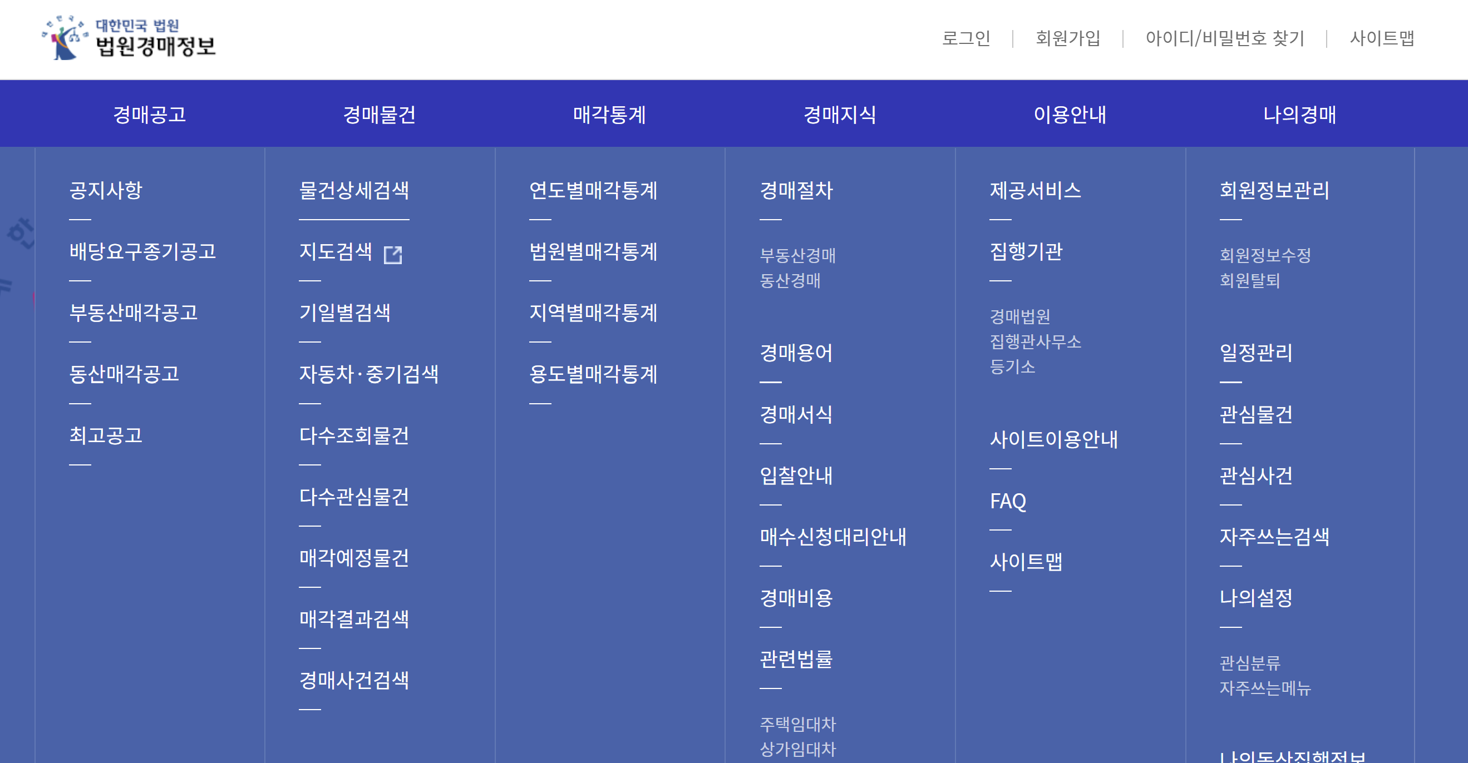1468x763 pixels.
Task: Open 경매사건검색 submenu item
Action: [x=354, y=680]
